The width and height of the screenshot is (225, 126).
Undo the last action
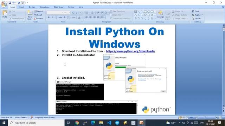coord(13,3)
